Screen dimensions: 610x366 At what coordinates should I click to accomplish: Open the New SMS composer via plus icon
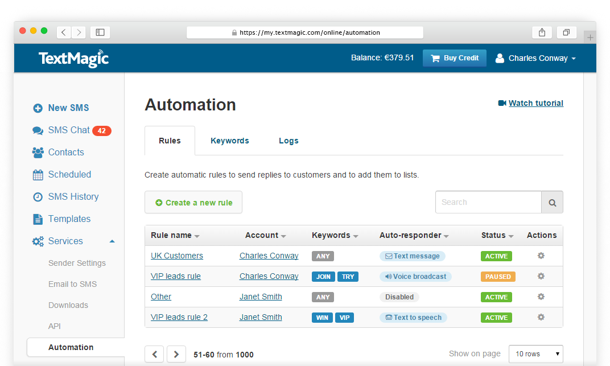point(38,108)
